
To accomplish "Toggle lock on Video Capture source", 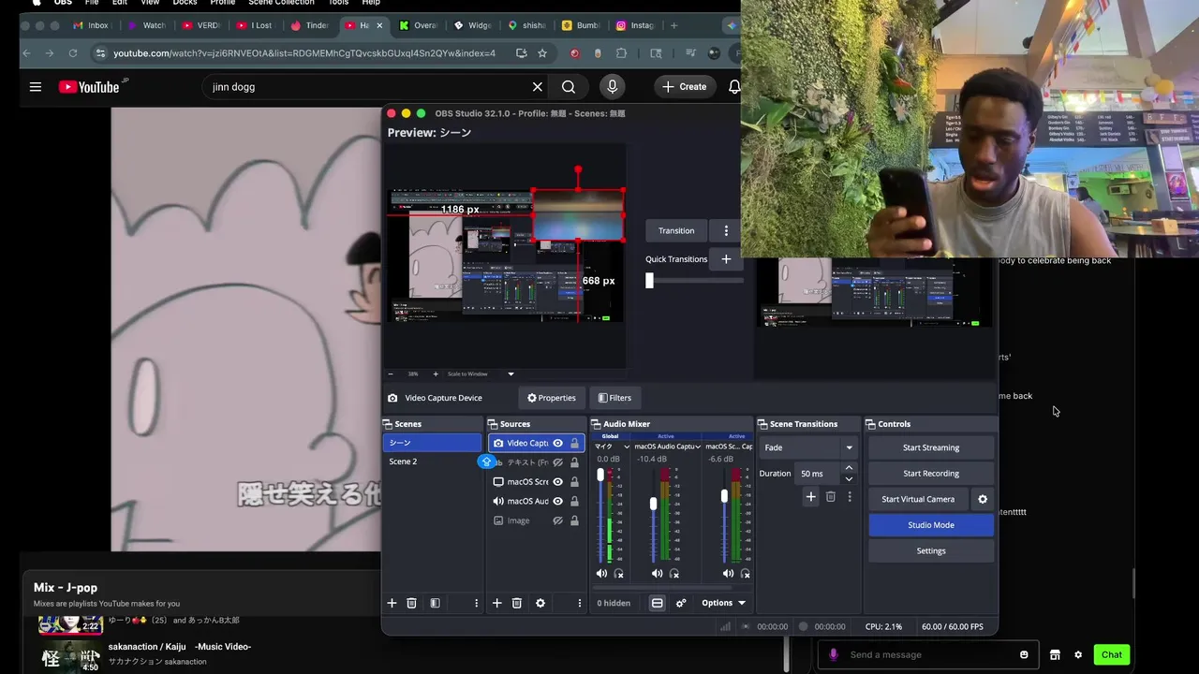I will [574, 444].
